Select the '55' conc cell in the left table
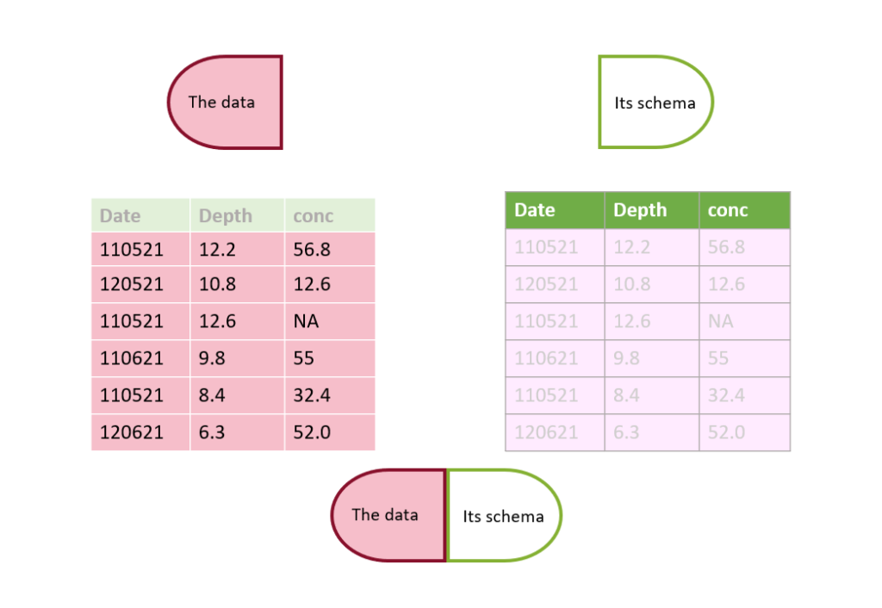The width and height of the screenshot is (882, 608). (330, 358)
